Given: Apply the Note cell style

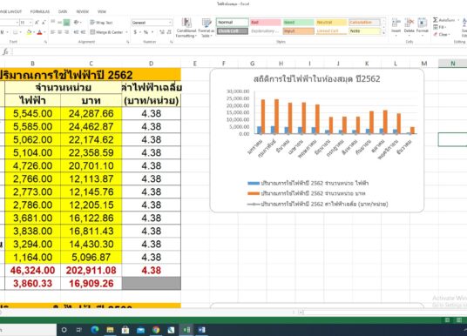Looking at the screenshot, I should click(364, 31).
